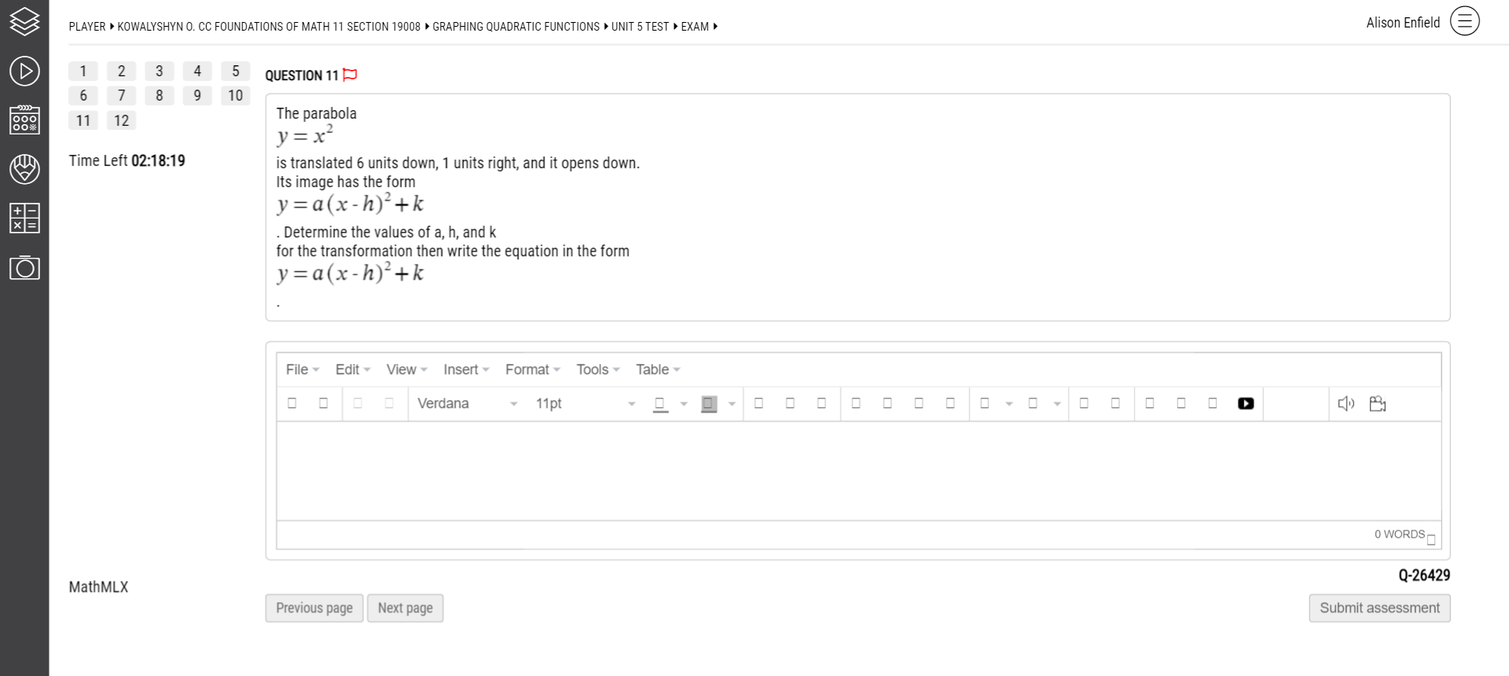The image size is (1509, 676).
Task: Expand the 11pt font size dropdown
Action: click(x=586, y=403)
